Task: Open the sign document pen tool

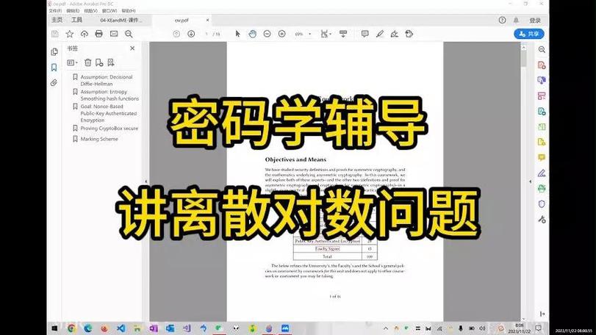Action: pos(395,34)
